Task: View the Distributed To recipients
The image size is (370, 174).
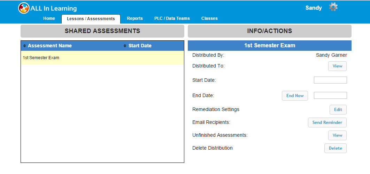Action: [337, 66]
